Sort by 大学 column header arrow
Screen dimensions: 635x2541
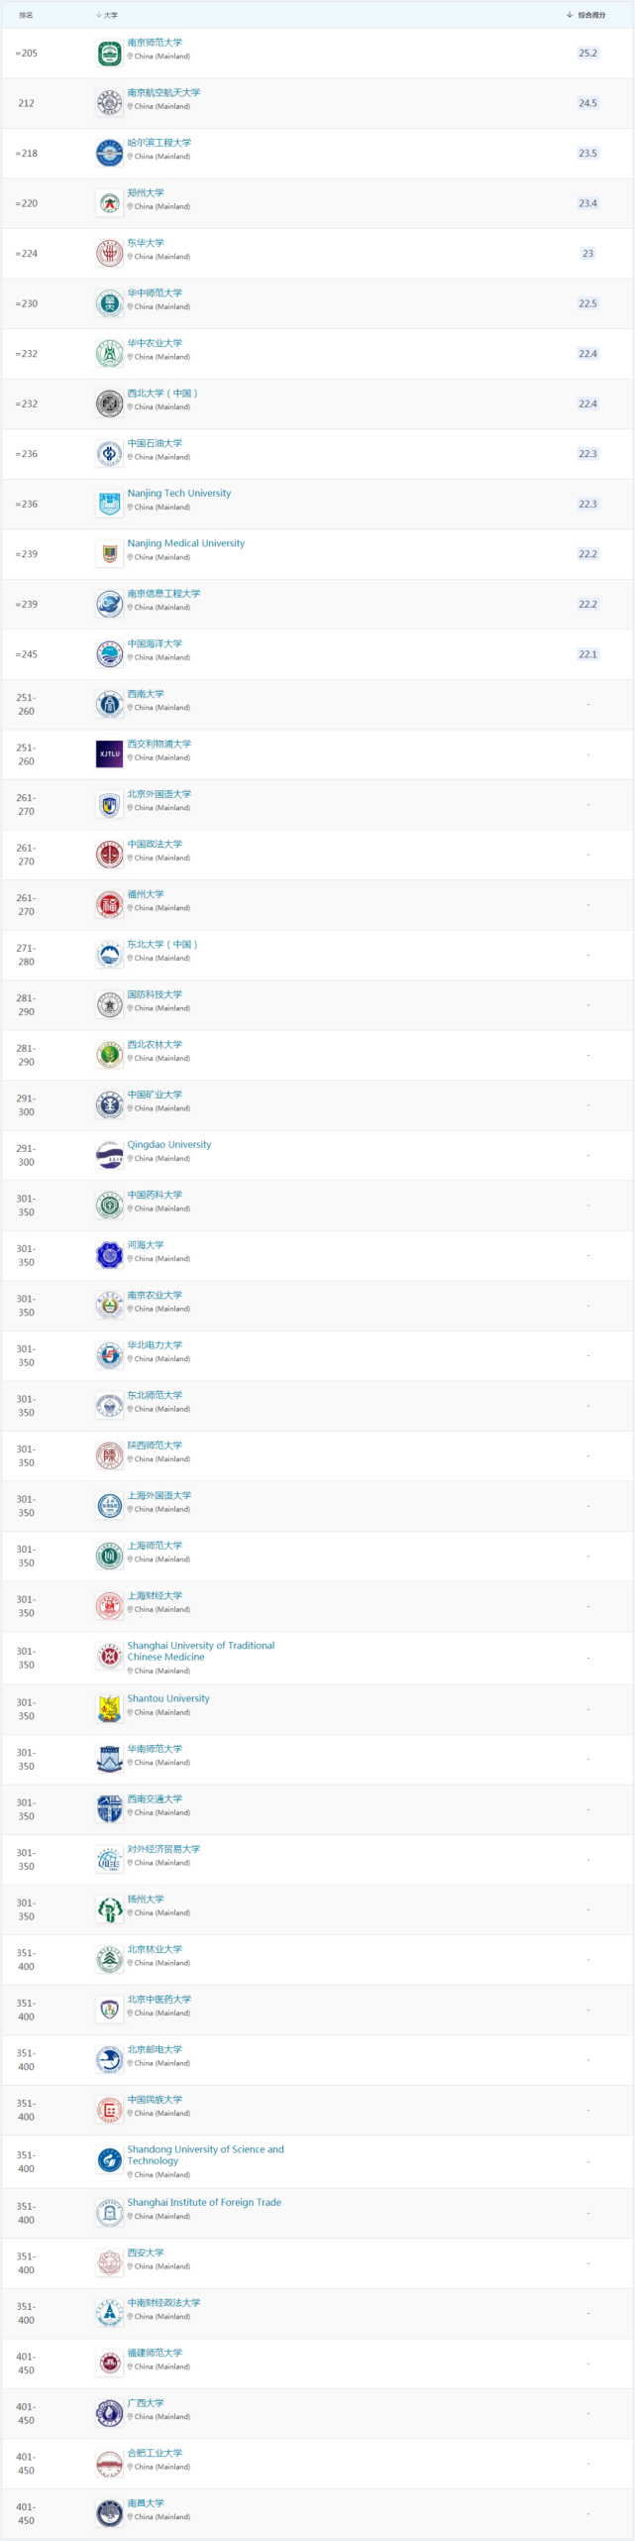pyautogui.click(x=99, y=15)
